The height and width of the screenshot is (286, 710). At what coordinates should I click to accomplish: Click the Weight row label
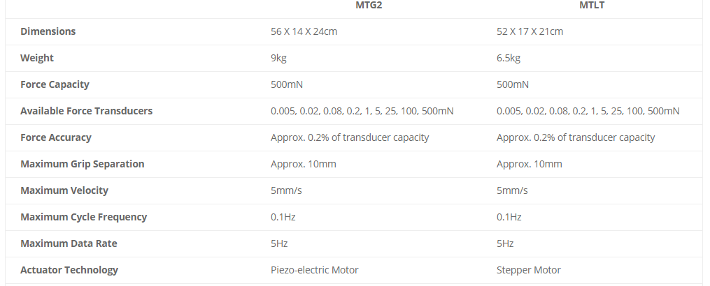[x=37, y=58]
